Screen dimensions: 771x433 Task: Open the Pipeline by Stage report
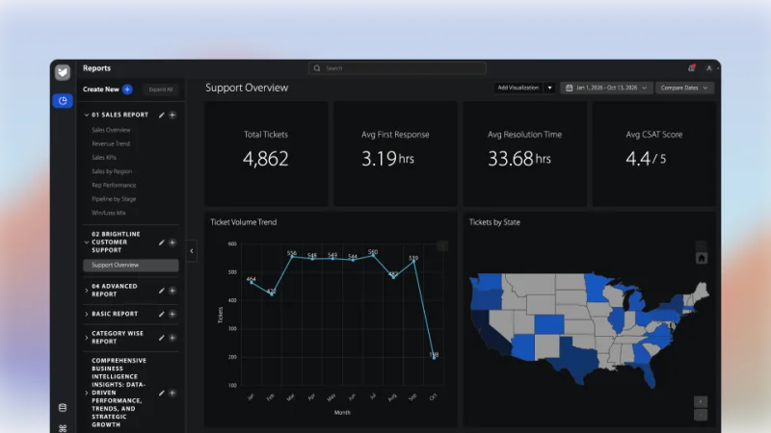(114, 199)
